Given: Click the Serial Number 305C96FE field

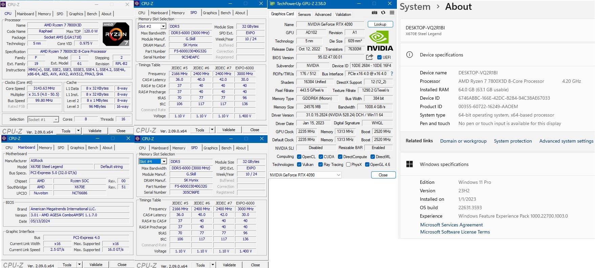Looking at the screenshot, I should [x=191, y=192].
